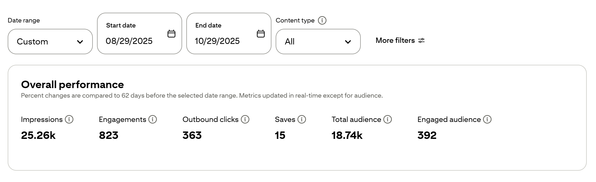Select the Outbound clicks value 363
Image resolution: width=596 pixels, height=182 pixels.
click(x=192, y=135)
